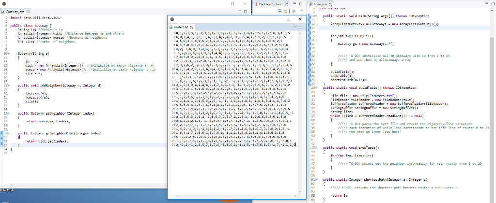Select the routers.txt editor tab

click(181, 27)
